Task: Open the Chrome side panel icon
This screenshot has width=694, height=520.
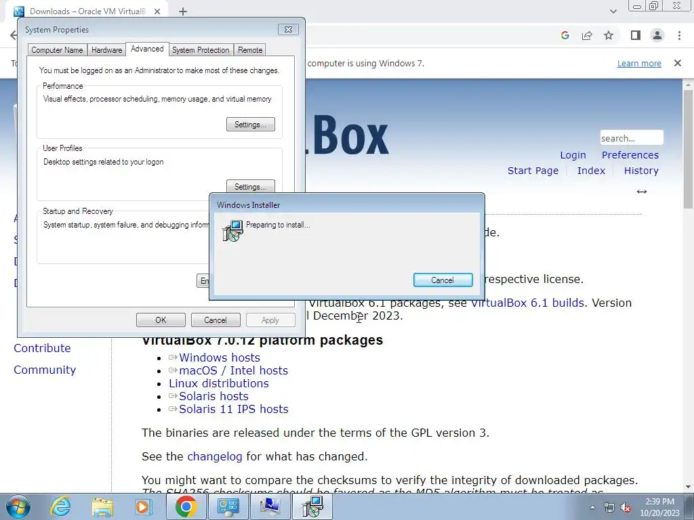Action: click(x=636, y=35)
